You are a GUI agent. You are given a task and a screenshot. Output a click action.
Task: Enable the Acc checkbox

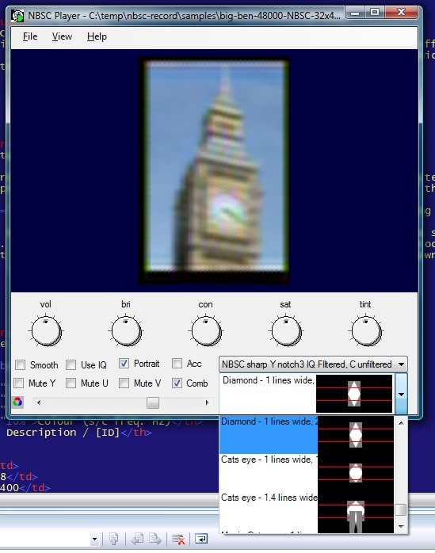click(177, 364)
